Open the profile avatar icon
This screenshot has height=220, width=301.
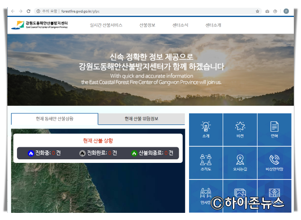pos(286,11)
